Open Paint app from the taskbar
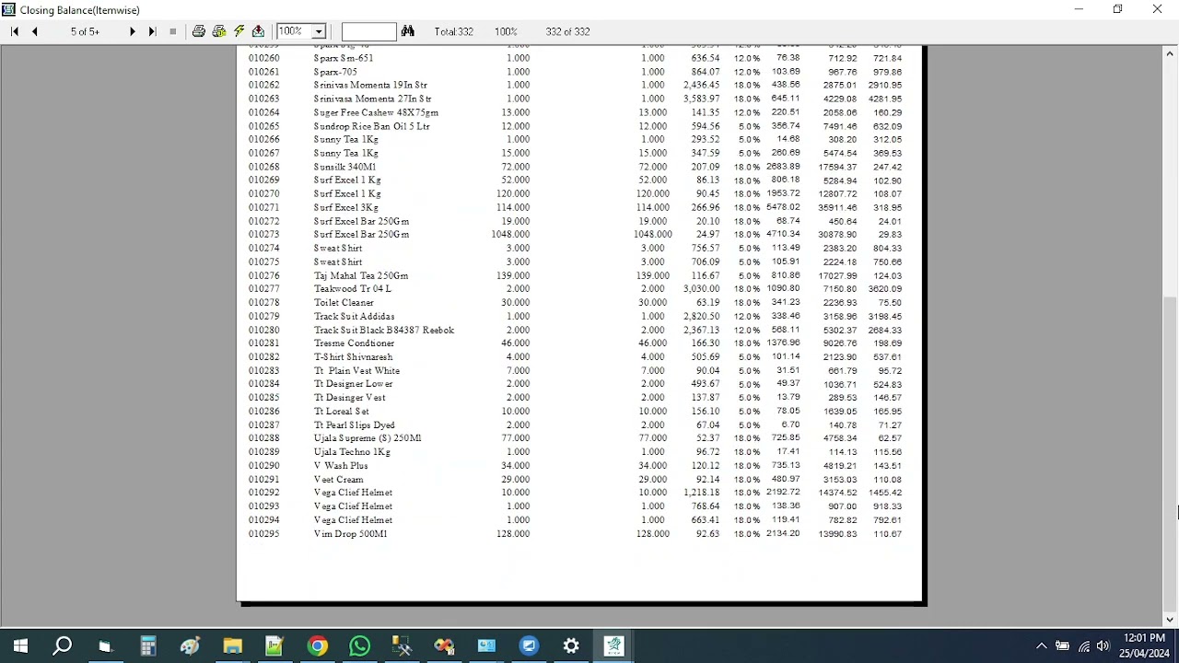1179x663 pixels. coord(190,646)
